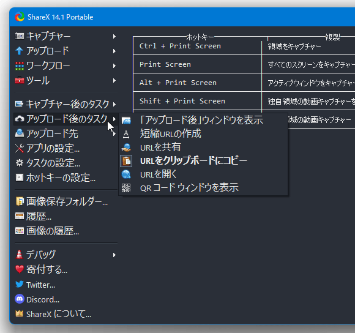Click the gear icon beside タスクの設定

[19, 163]
